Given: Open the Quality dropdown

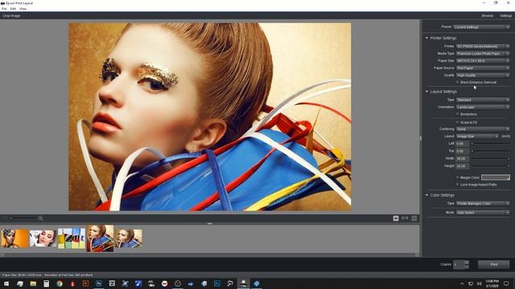Looking at the screenshot, I should pos(483,75).
